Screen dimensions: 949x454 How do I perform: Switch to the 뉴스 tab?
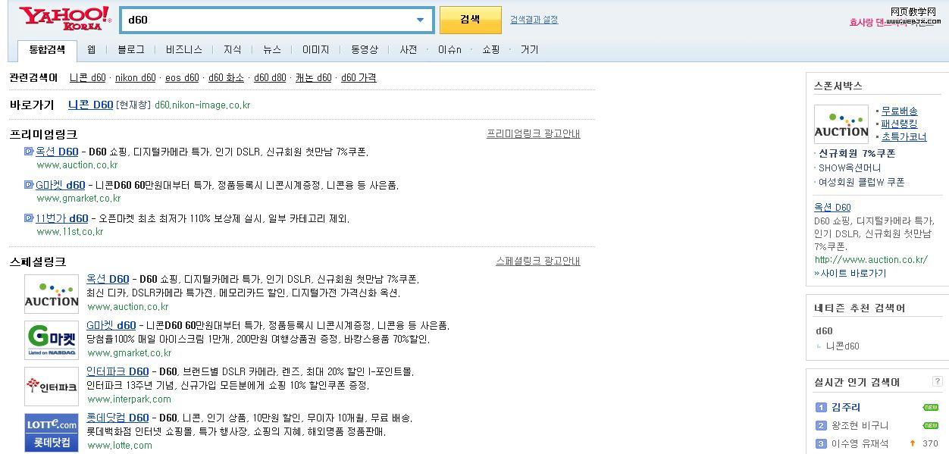[x=271, y=50]
